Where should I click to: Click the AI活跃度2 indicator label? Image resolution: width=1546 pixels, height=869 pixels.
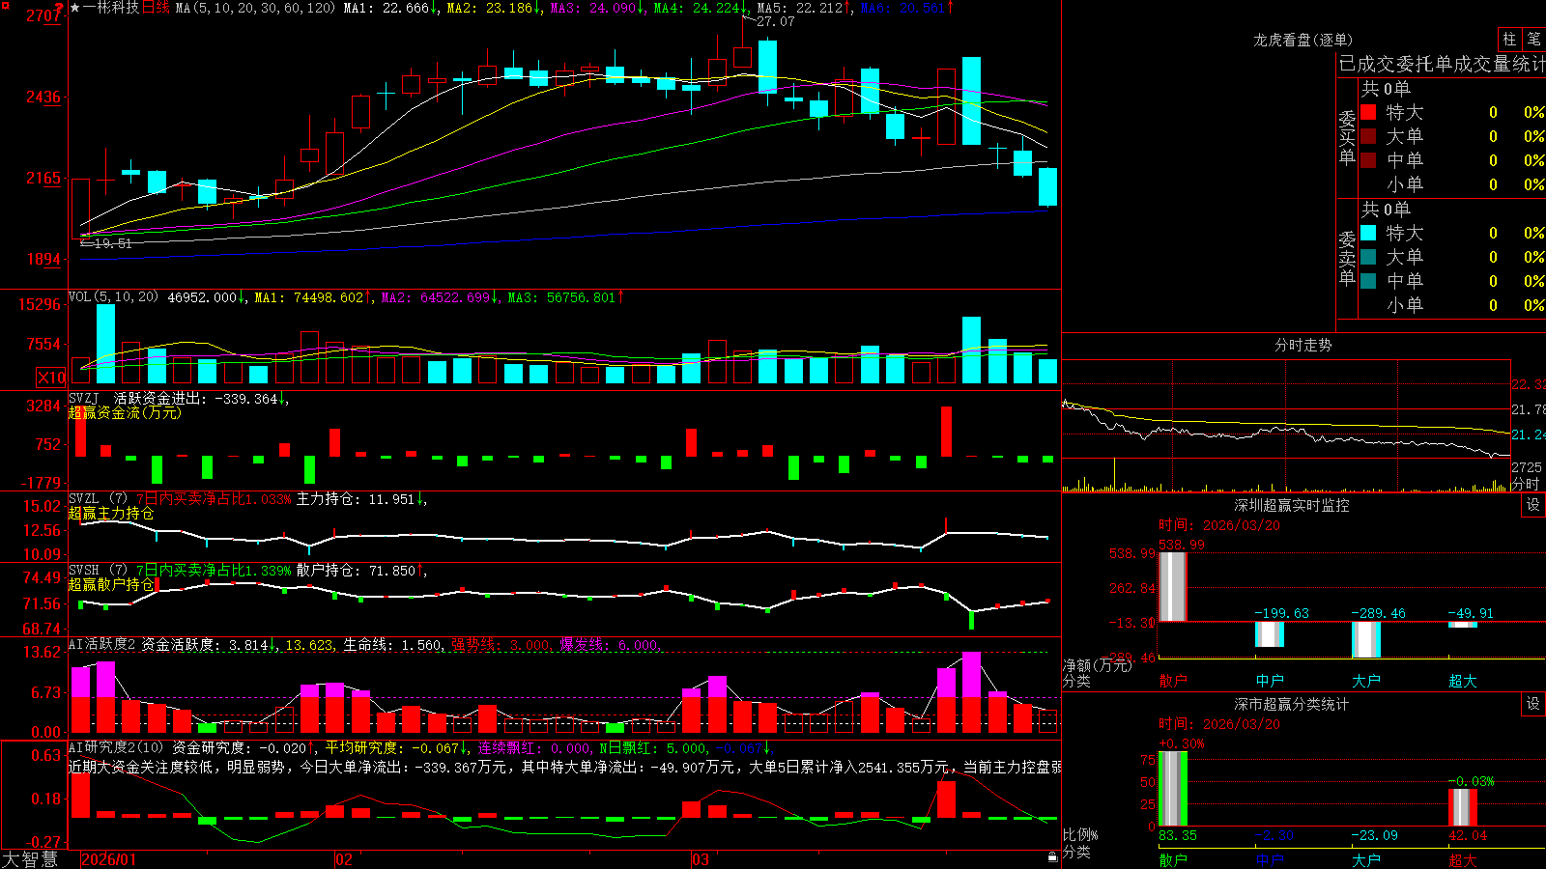tap(101, 644)
